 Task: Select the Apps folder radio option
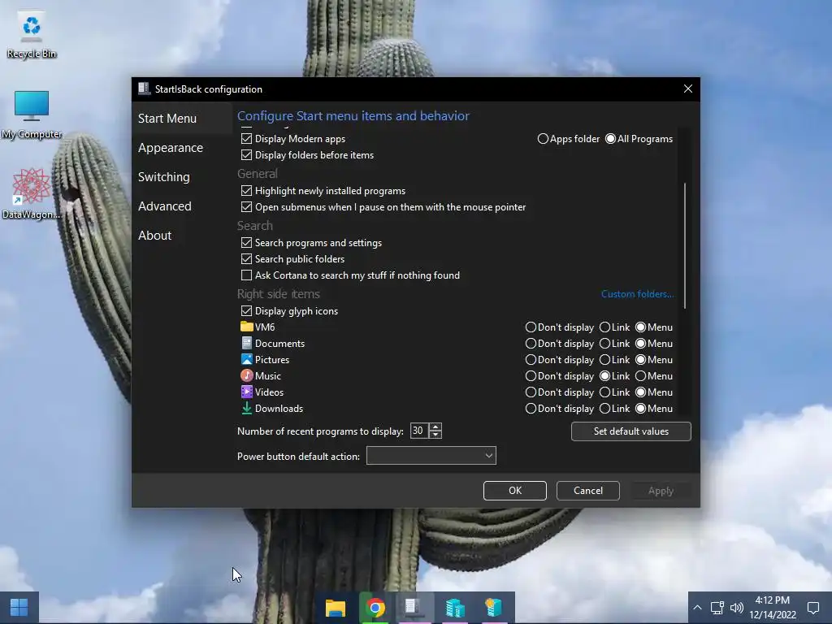[x=543, y=138]
